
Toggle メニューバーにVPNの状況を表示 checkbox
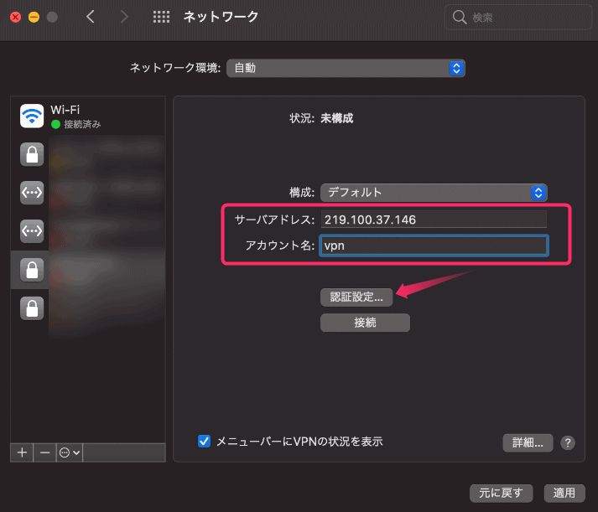tap(204, 441)
